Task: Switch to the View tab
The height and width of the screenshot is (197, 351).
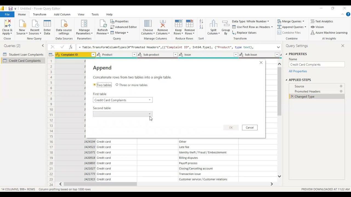Action: [81, 15]
